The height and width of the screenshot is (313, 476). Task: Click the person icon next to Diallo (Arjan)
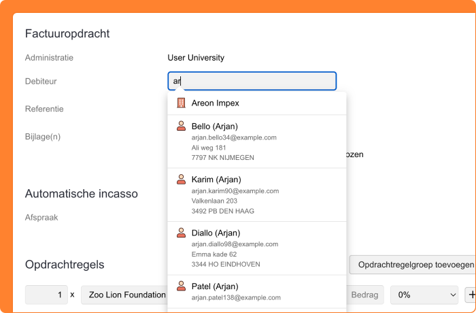[181, 233]
